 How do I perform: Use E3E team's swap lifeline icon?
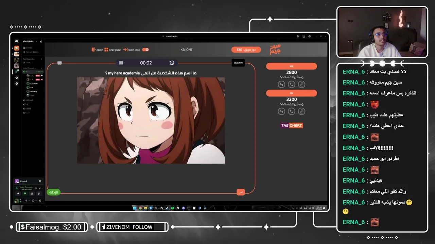[281, 111]
